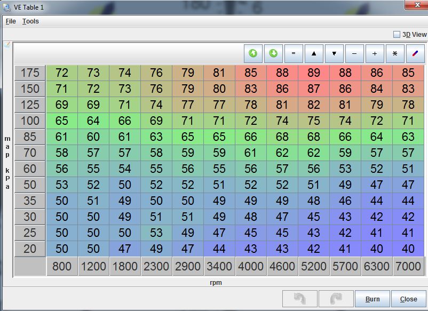
Task: Click the plus (increase by) tool
Action: [x=375, y=53]
